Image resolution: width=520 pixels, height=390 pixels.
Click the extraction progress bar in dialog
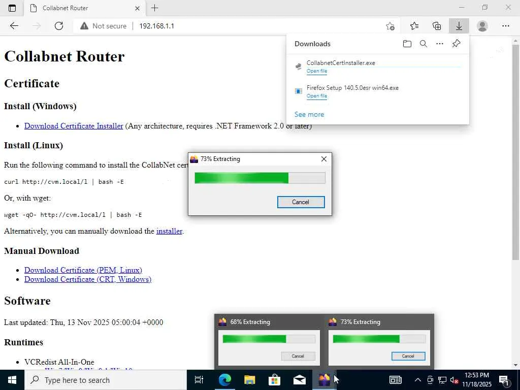[x=260, y=178]
